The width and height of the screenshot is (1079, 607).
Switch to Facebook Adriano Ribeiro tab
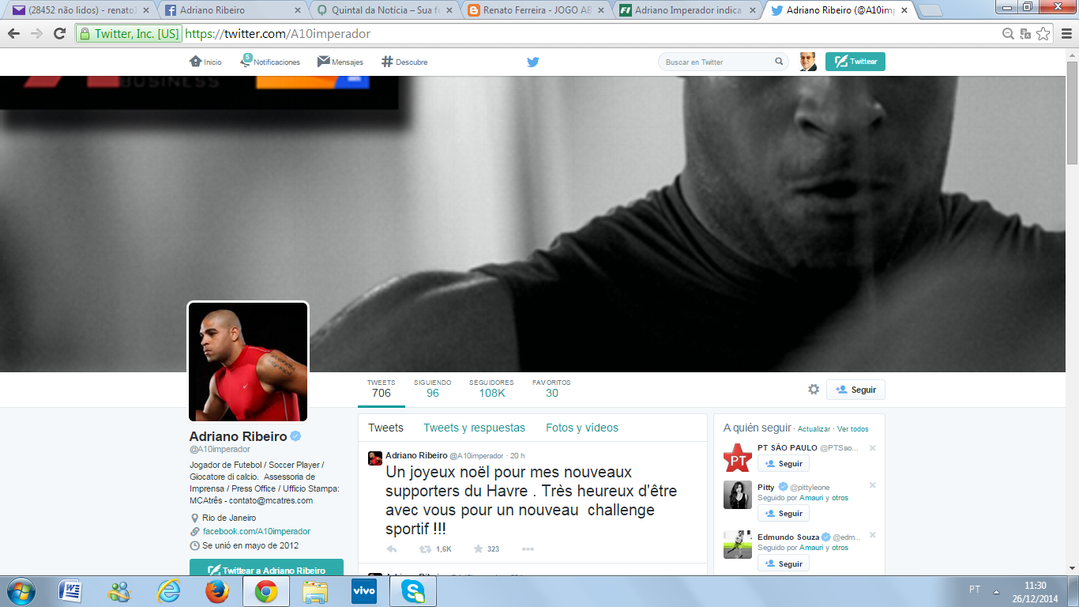[233, 10]
